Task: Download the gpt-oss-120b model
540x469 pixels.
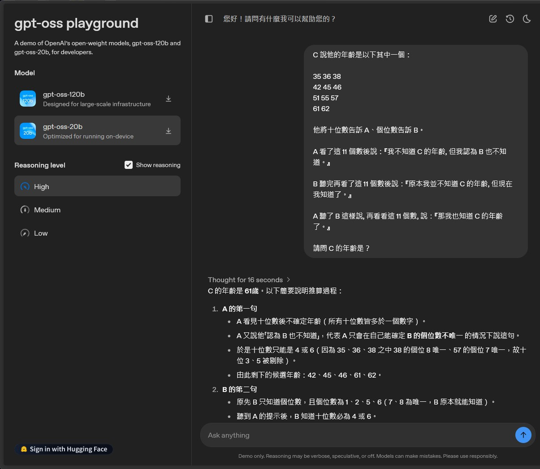Action: click(x=168, y=99)
